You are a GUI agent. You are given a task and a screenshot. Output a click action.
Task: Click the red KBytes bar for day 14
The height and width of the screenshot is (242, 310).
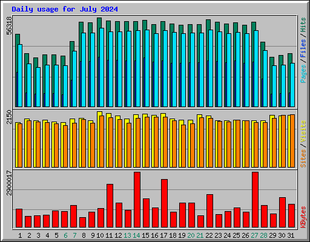(x=137, y=200)
